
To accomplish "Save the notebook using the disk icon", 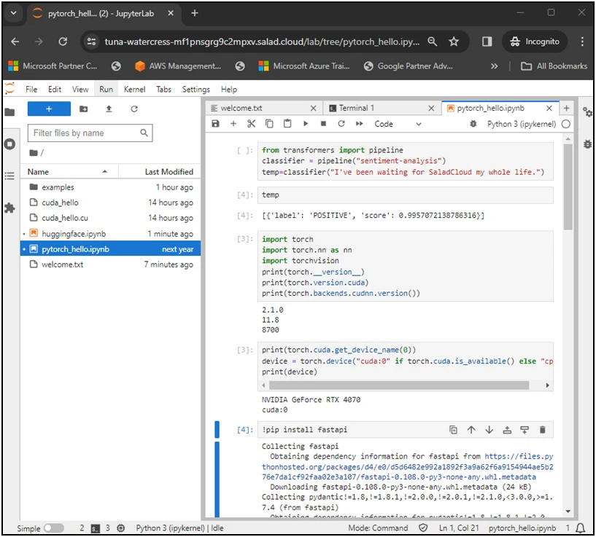I will [215, 125].
